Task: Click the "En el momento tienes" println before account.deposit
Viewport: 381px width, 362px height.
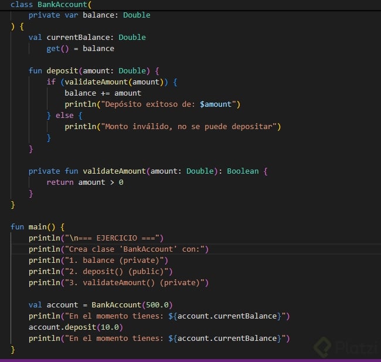Action: coord(159,316)
